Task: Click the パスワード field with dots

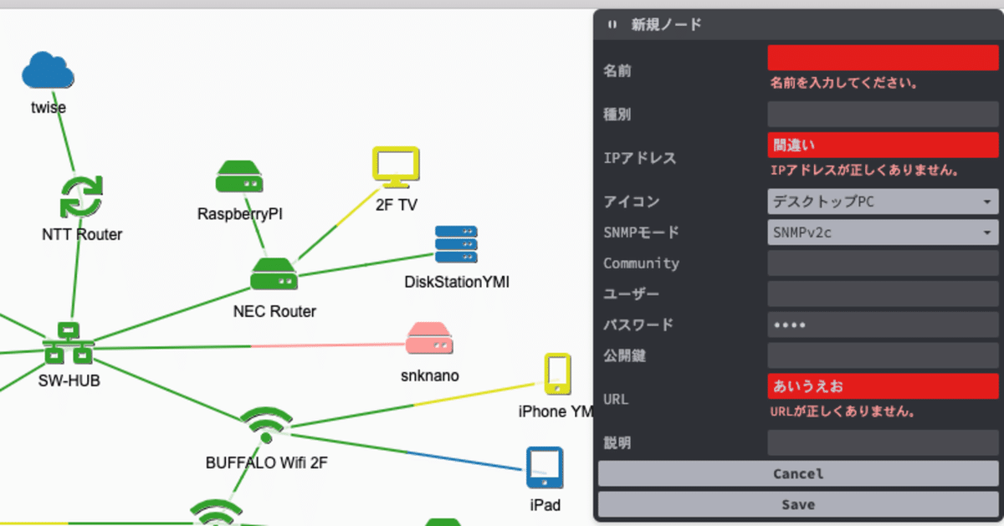Action: click(883, 324)
